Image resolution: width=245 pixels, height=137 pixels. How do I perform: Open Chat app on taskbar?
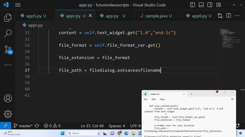coord(112,133)
